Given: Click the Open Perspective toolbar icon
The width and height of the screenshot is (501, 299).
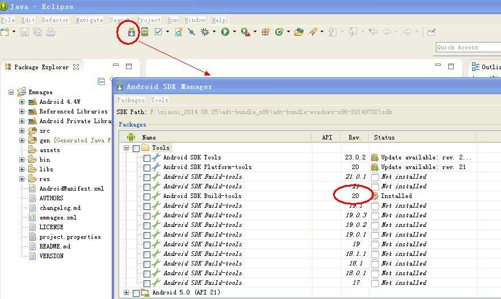Looking at the screenshot, I should (431, 32).
